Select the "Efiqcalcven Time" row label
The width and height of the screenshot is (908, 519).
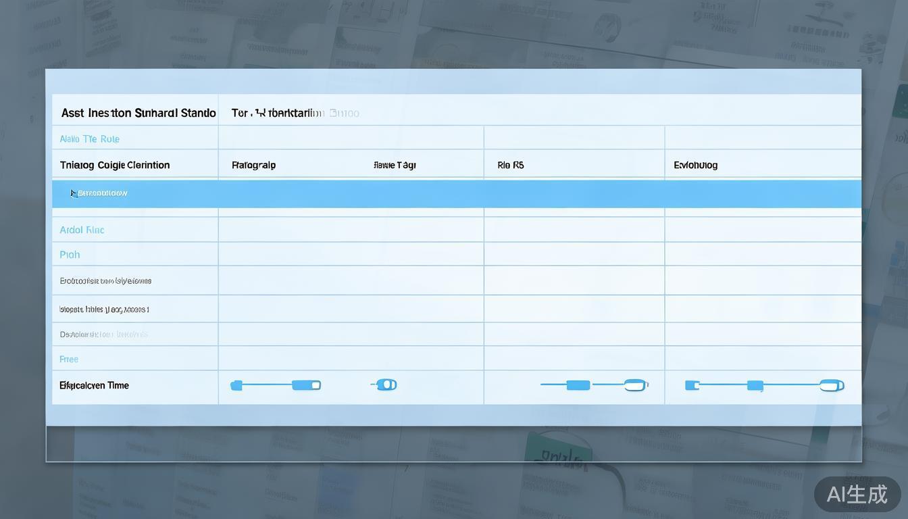coord(94,385)
